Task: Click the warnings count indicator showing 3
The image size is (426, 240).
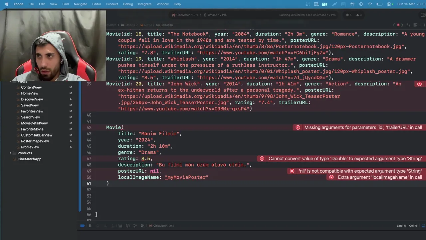Action: (x=359, y=15)
